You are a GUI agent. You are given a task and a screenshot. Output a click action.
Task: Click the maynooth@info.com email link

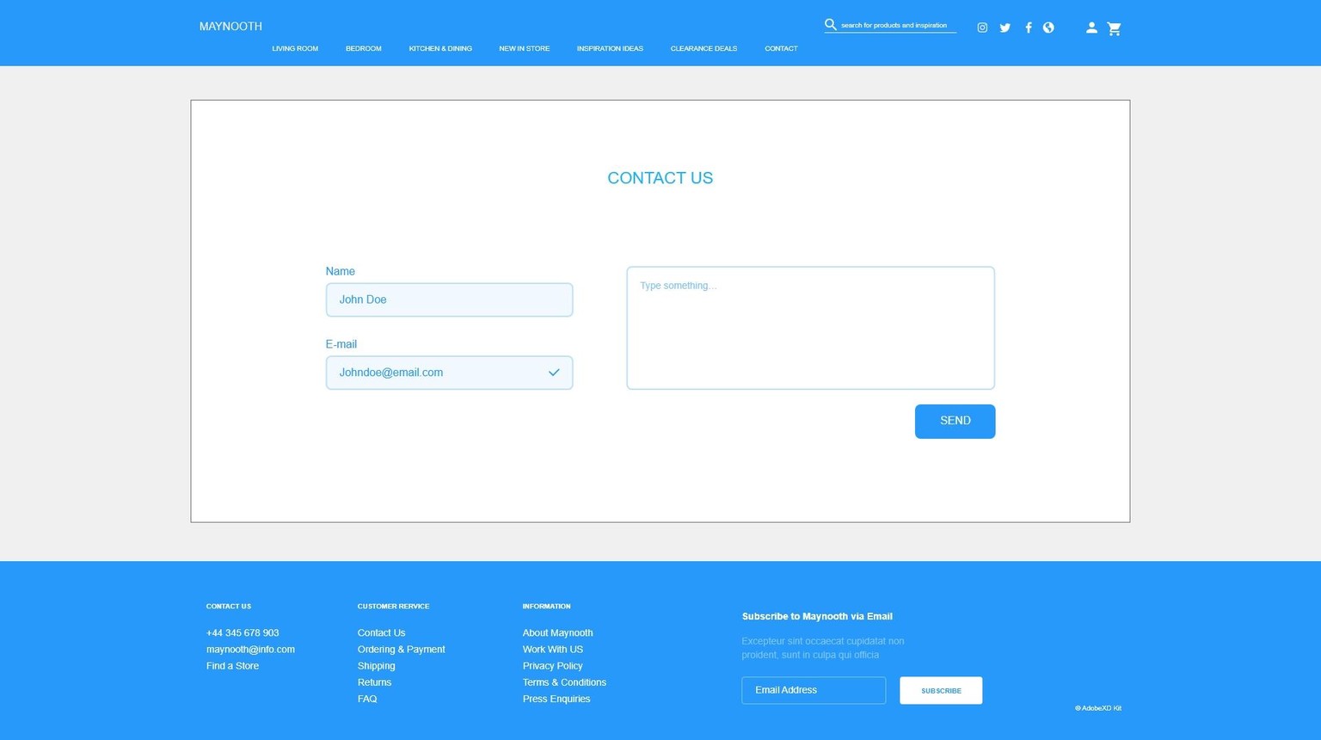(250, 650)
